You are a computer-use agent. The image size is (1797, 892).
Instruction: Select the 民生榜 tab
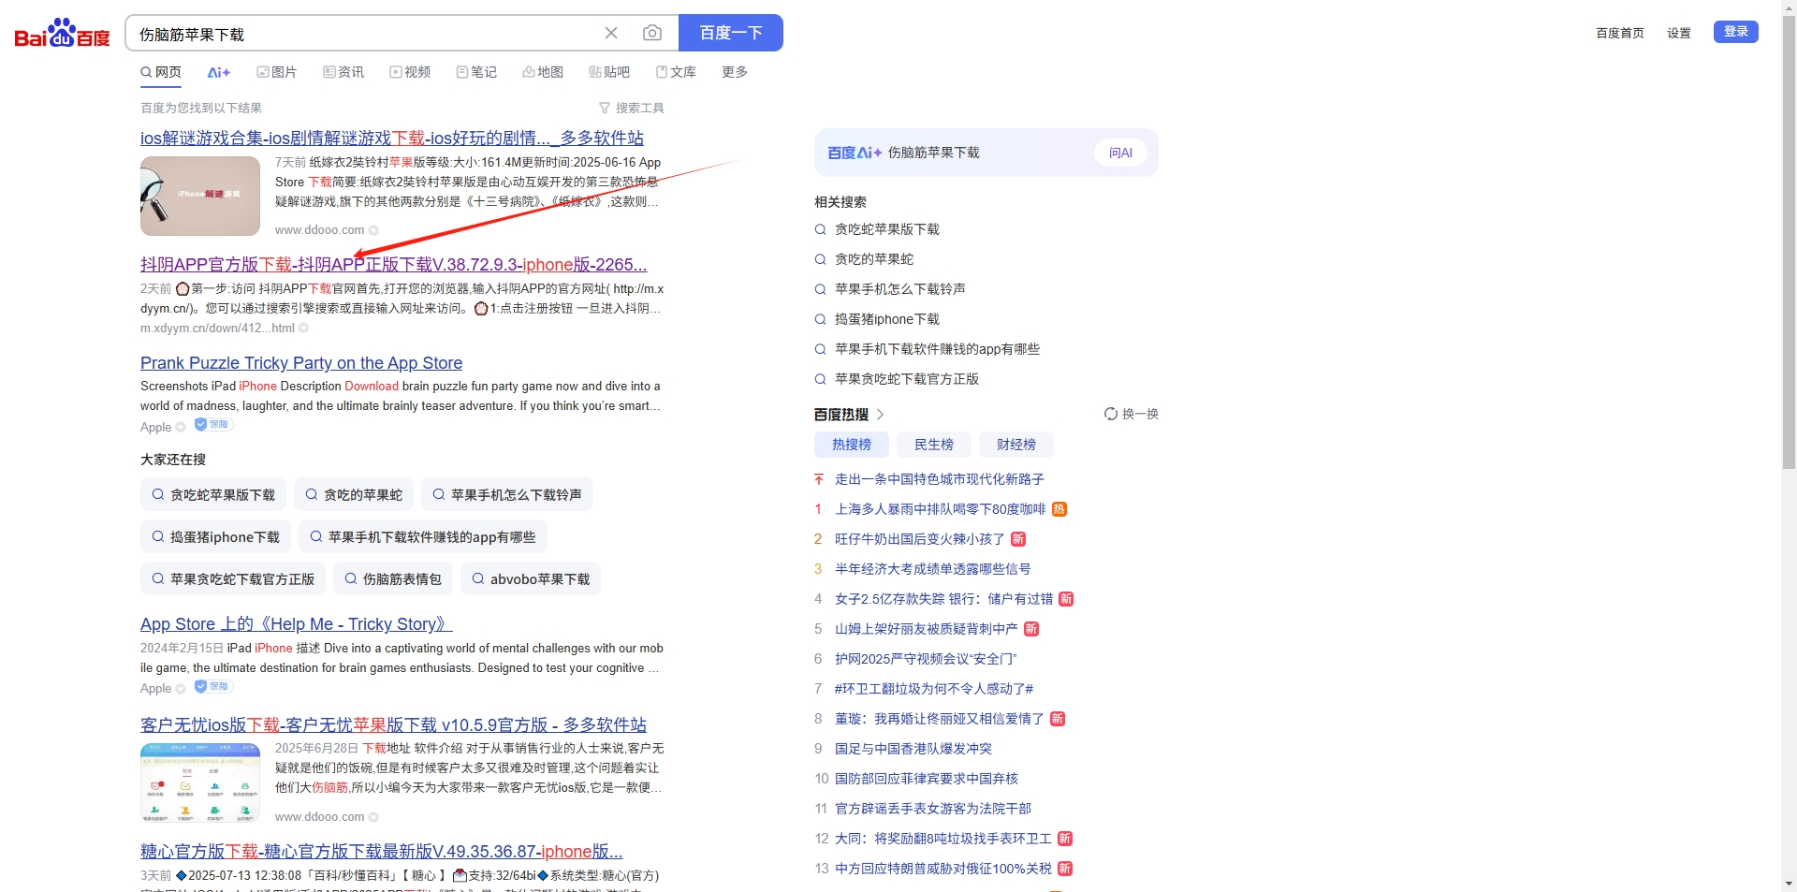coord(934,445)
